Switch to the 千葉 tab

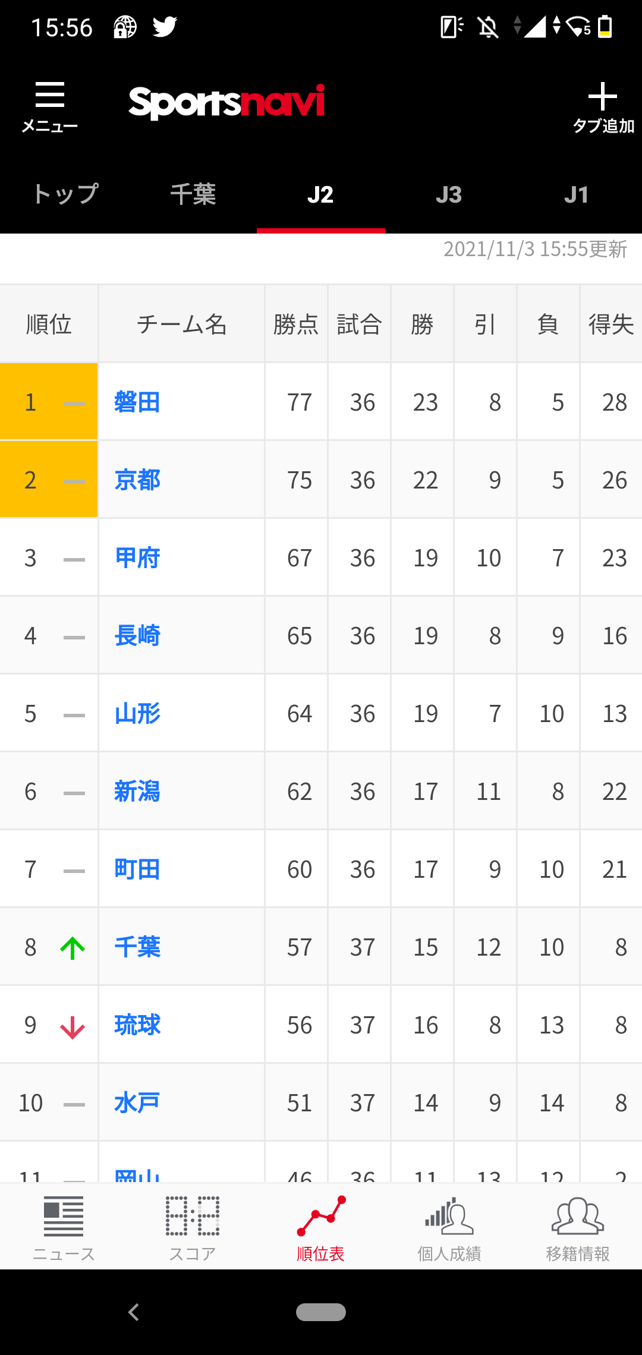coord(193,194)
